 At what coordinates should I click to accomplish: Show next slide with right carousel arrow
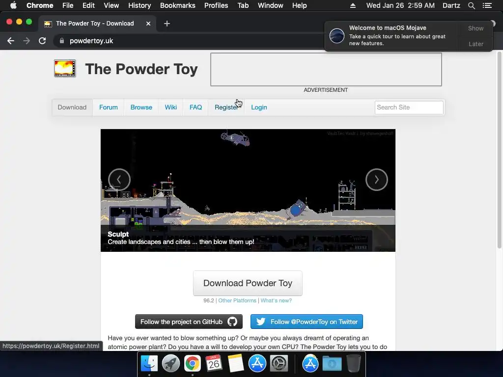[x=377, y=180]
